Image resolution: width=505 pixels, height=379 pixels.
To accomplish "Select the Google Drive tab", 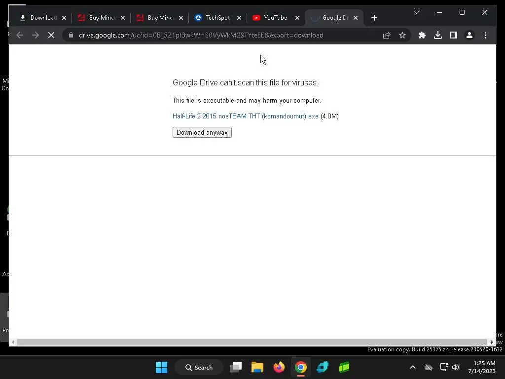I will [335, 18].
